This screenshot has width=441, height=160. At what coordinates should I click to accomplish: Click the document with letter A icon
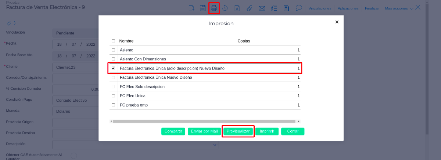click(x=237, y=8)
